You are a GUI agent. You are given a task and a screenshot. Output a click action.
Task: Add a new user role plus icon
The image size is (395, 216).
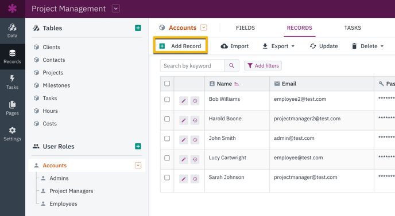pyautogui.click(x=138, y=146)
